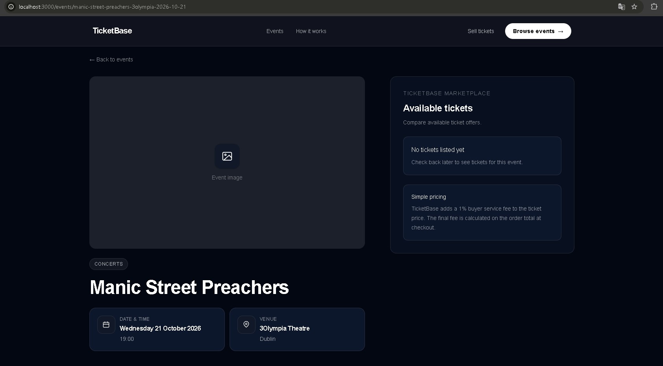Bookmark this page with the star icon

(634, 7)
